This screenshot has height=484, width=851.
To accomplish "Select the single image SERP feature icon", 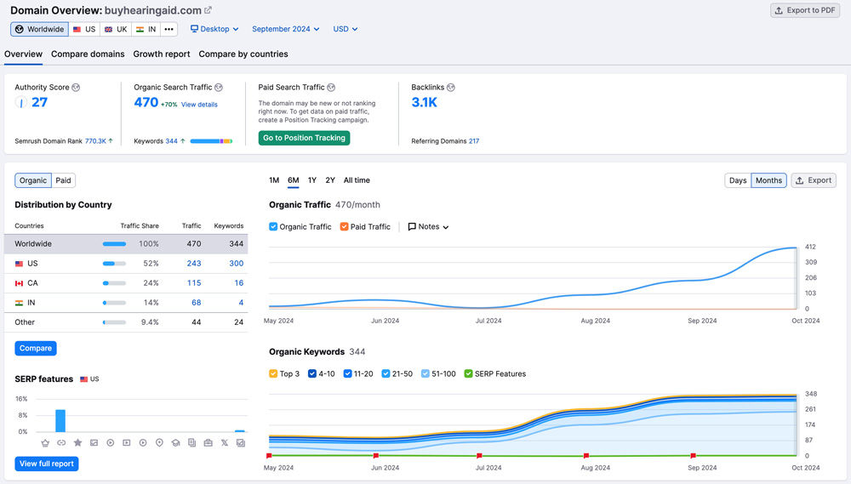I will click(94, 443).
